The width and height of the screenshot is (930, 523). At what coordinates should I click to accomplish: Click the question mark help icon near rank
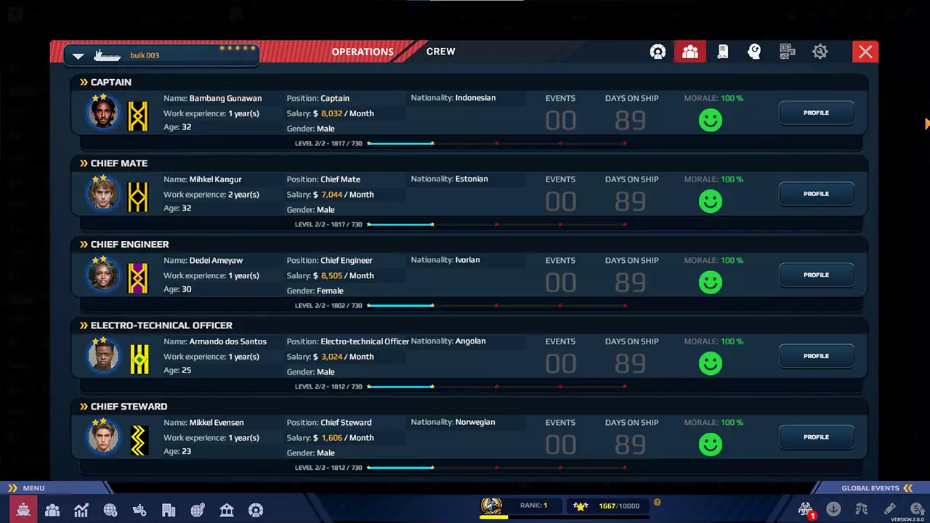point(657,502)
